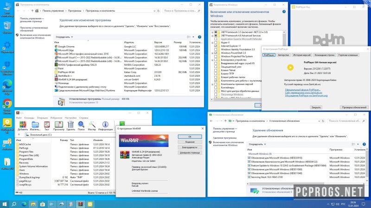
Task: Open notification center in system tray
Action: coord(364,204)
